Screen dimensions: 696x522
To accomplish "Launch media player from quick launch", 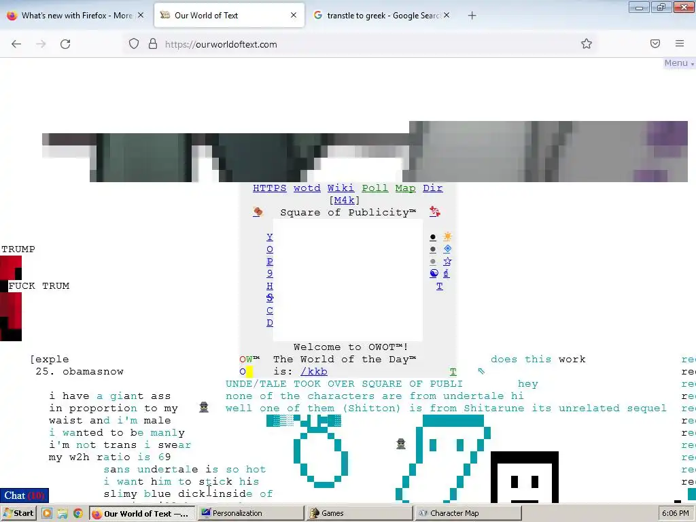I will 47,513.
